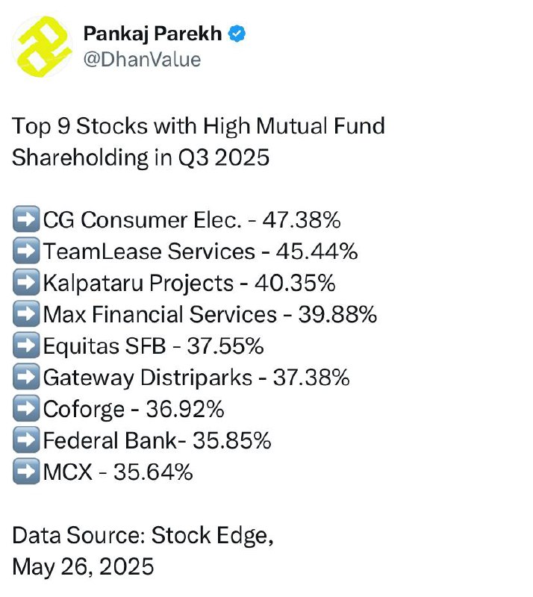Click arrow emoji beside Federal Bank

(26, 440)
